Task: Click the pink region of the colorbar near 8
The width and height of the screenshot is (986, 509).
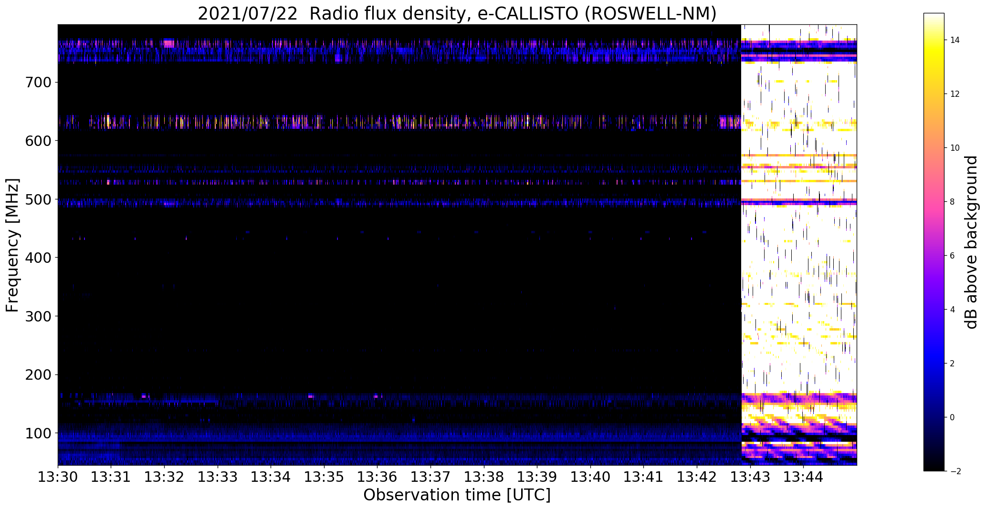Action: [x=934, y=202]
